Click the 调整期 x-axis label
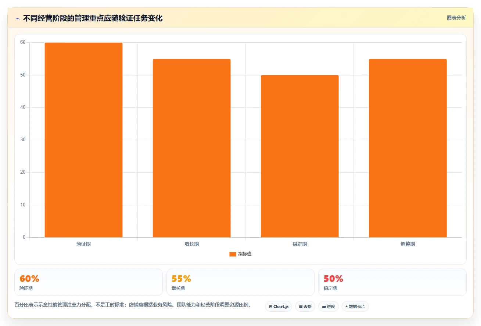 [408, 244]
